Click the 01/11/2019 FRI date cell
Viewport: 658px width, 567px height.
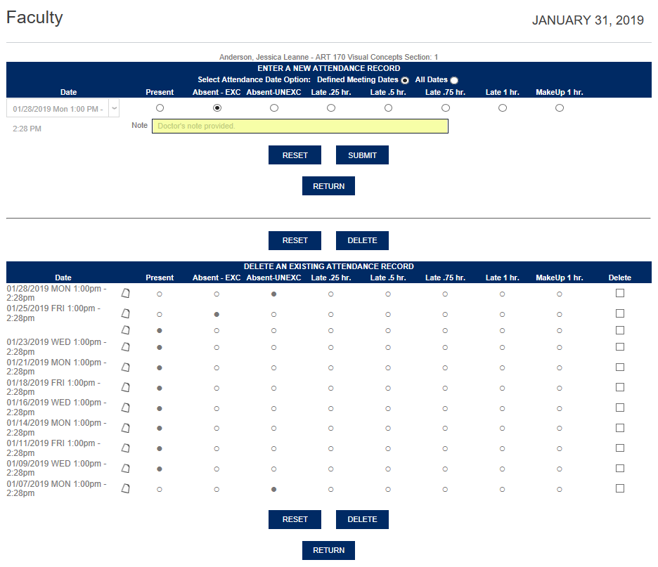click(53, 448)
